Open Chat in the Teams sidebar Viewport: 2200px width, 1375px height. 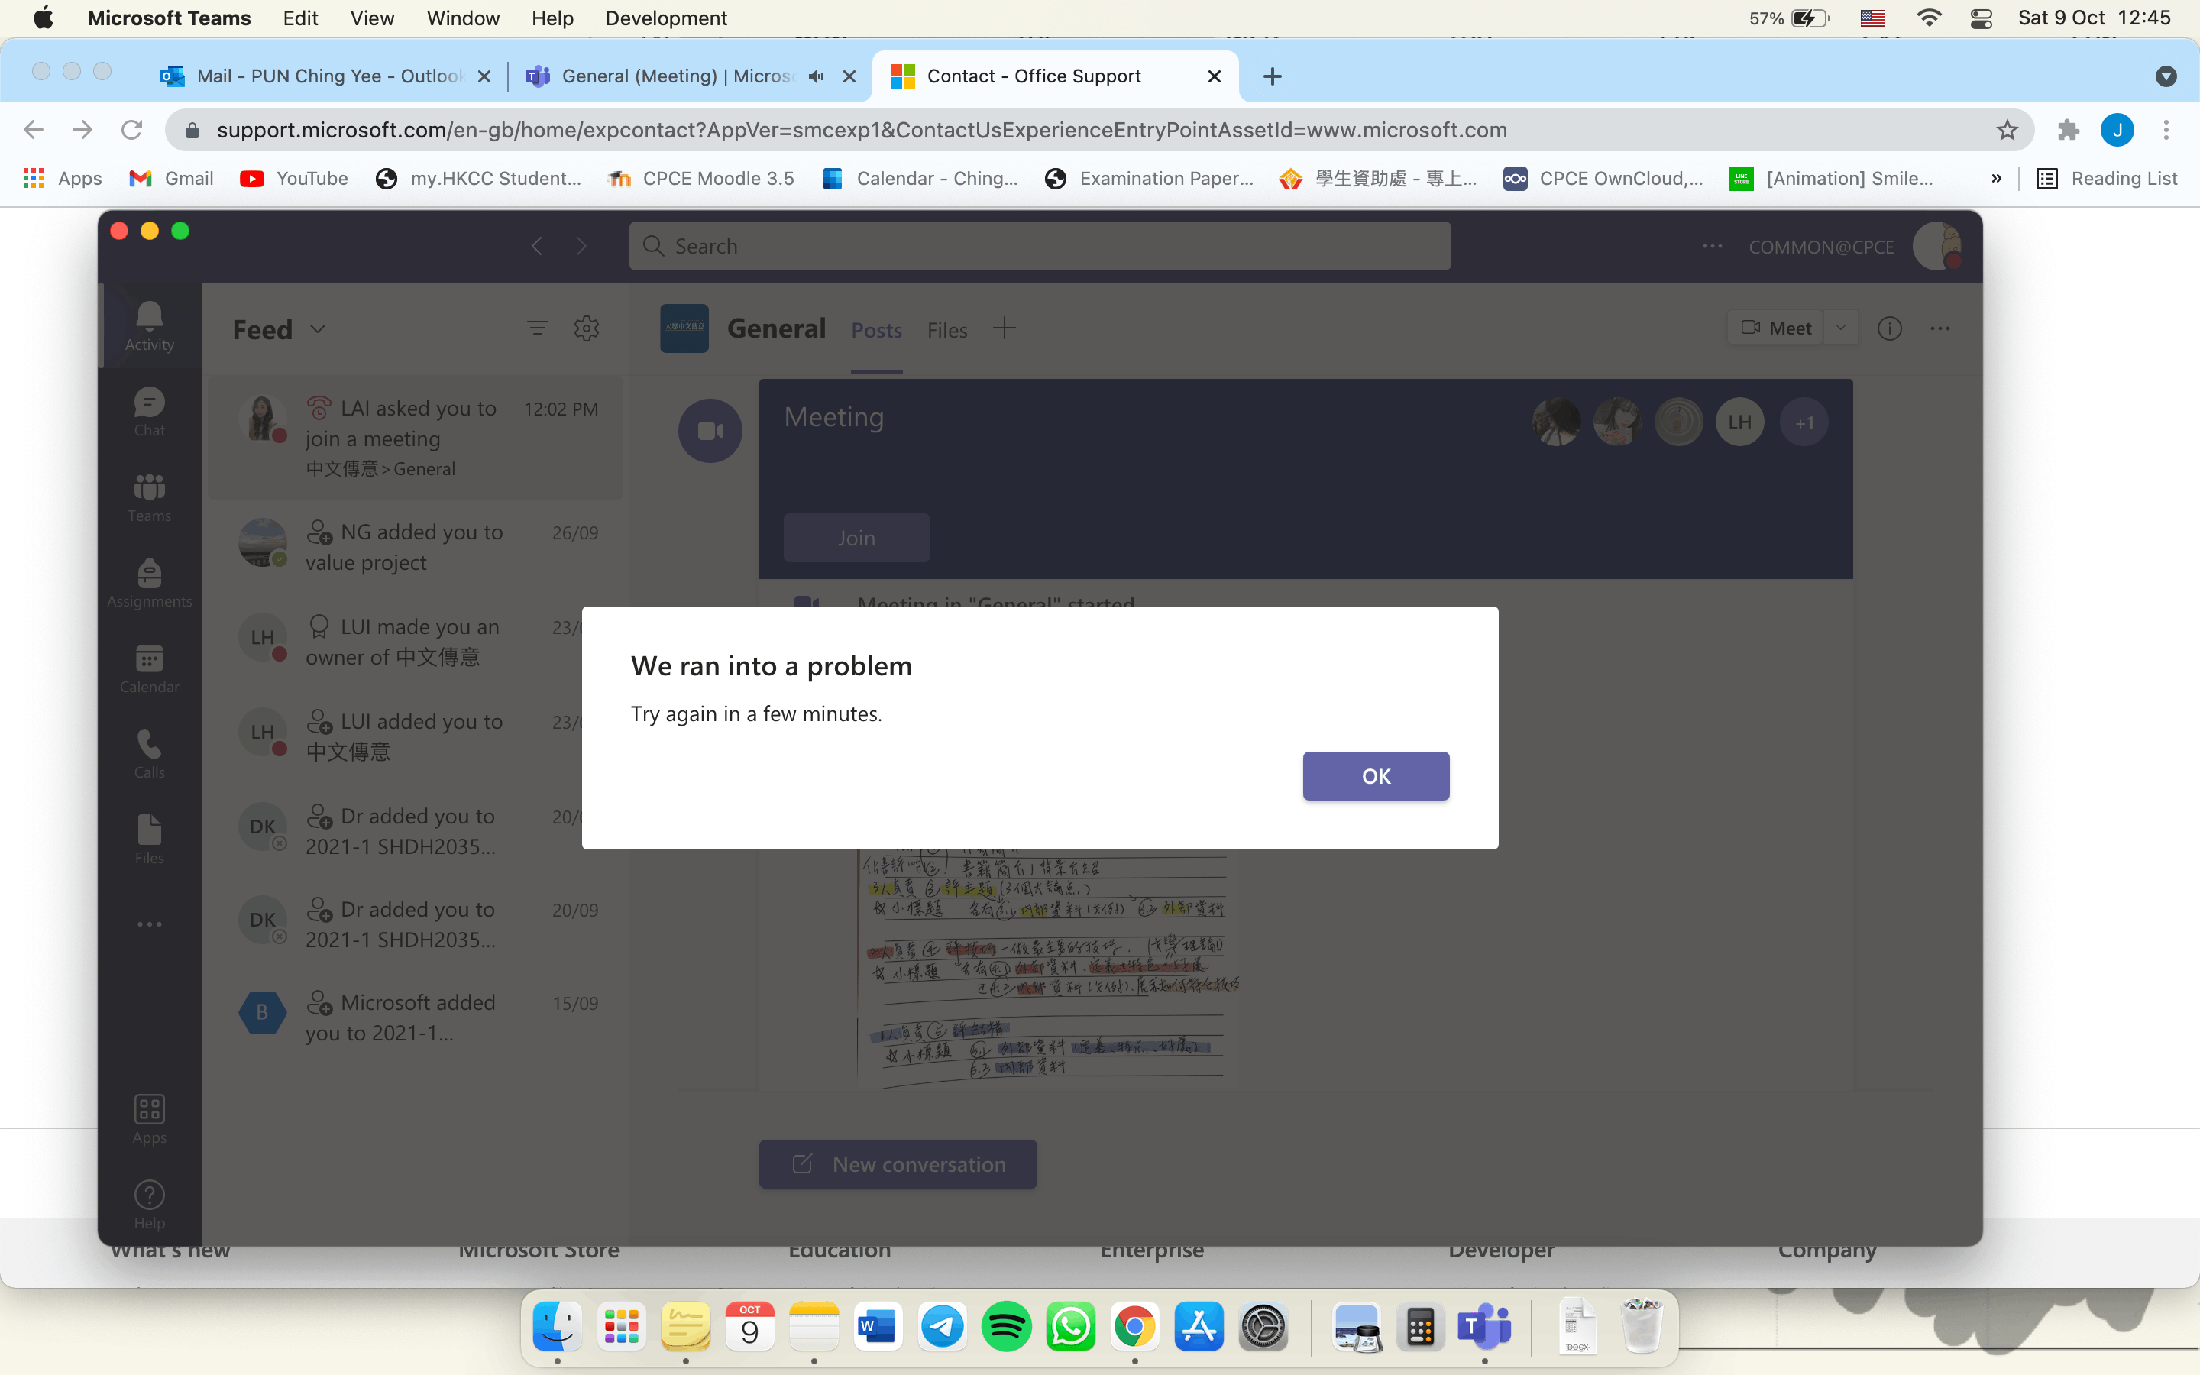pyautogui.click(x=149, y=412)
